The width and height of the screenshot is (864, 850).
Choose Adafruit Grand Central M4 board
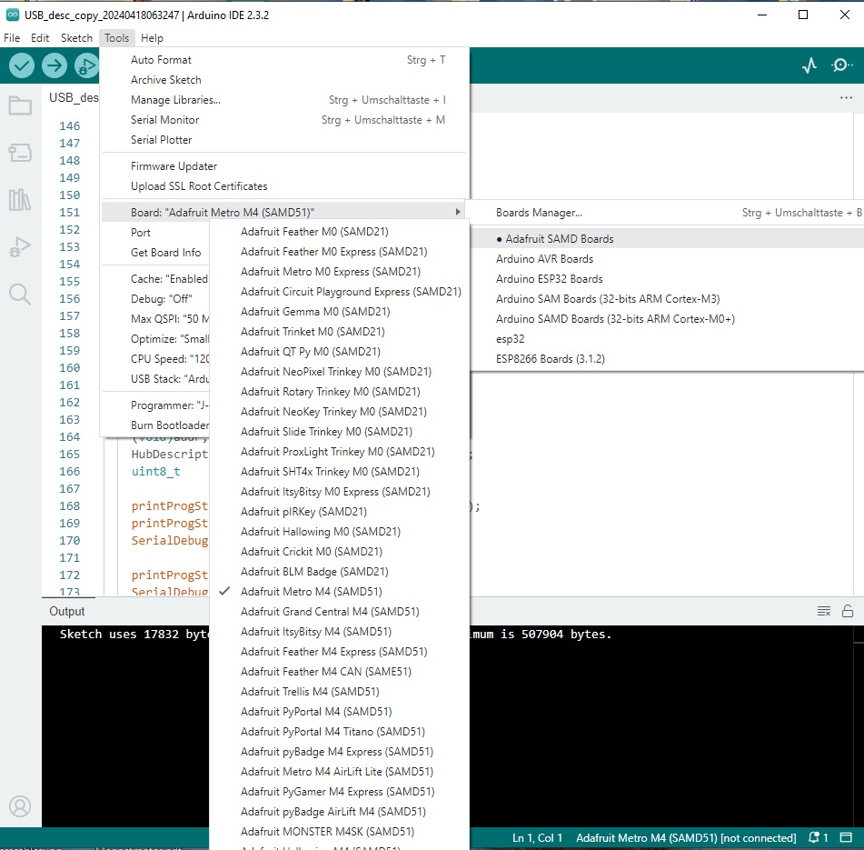point(340,611)
